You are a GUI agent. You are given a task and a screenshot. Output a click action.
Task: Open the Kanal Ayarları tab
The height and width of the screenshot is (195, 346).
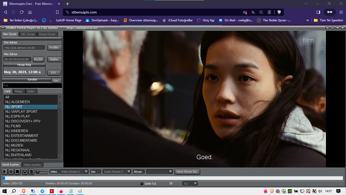pos(11,165)
